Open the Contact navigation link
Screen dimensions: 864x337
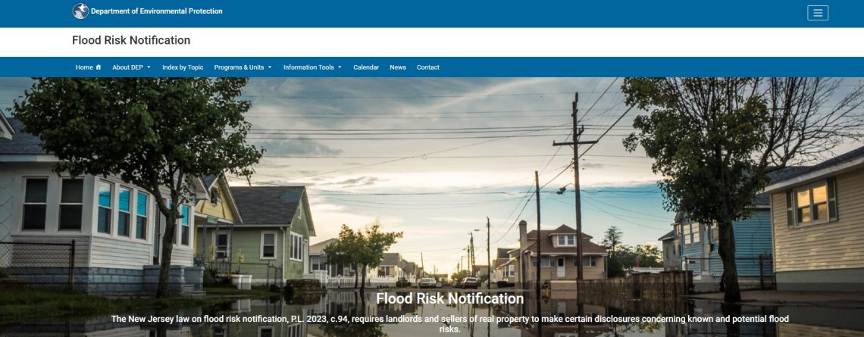point(427,67)
